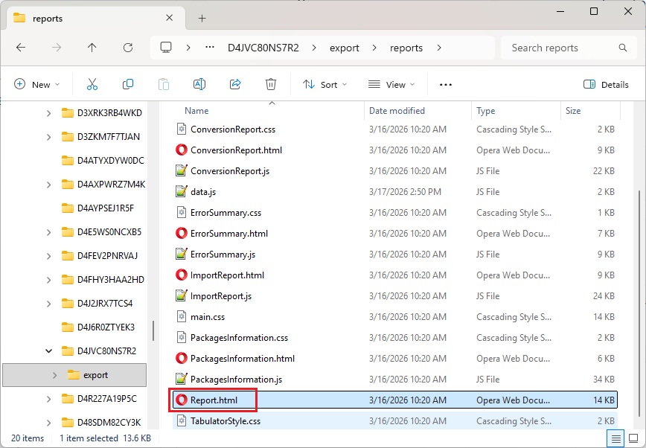Refresh the current folder view
646x448 pixels.
[x=128, y=48]
